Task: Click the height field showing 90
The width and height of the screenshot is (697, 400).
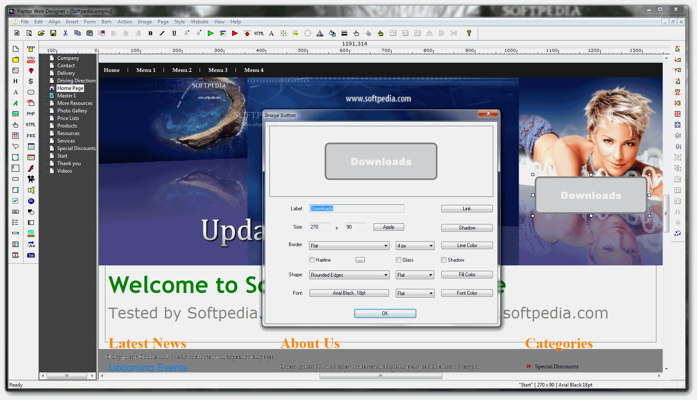Action: pos(356,227)
